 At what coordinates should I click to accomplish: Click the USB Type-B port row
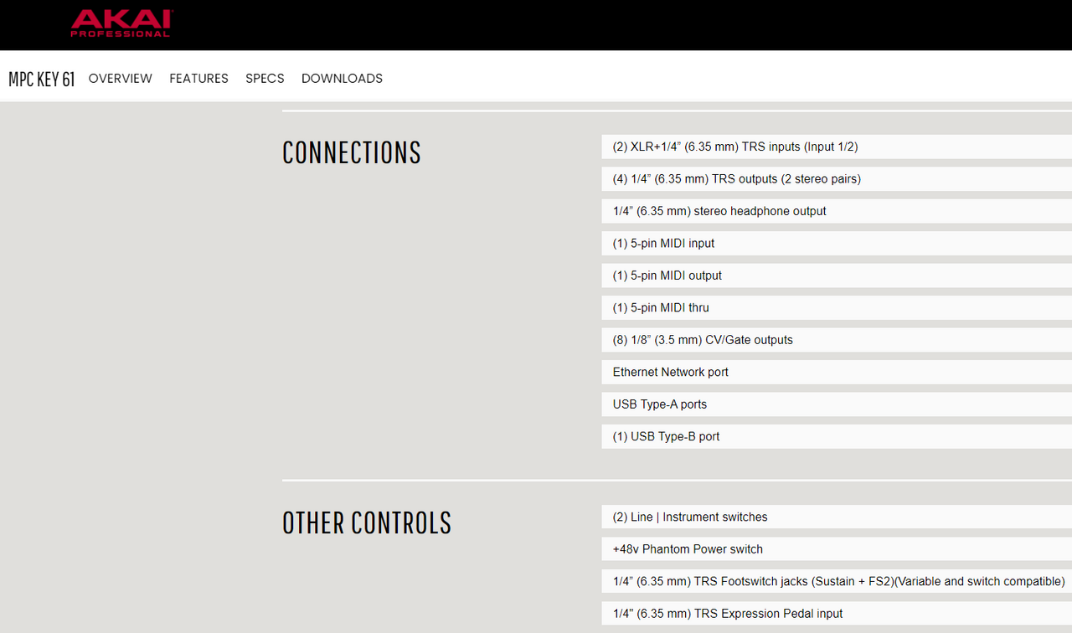(837, 437)
